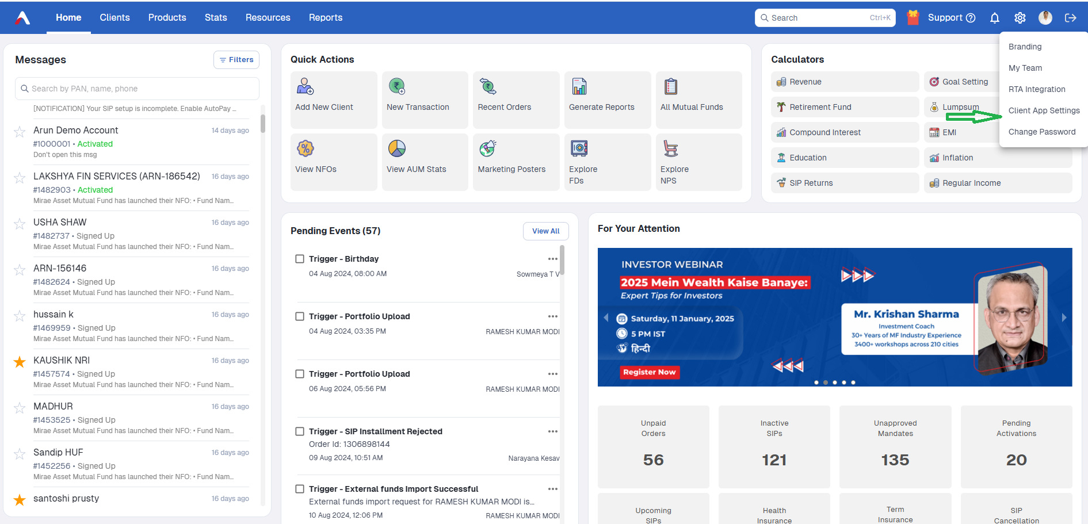Open the gift box icon in the header
Screen dimensions: 1088x524
pyautogui.click(x=913, y=18)
